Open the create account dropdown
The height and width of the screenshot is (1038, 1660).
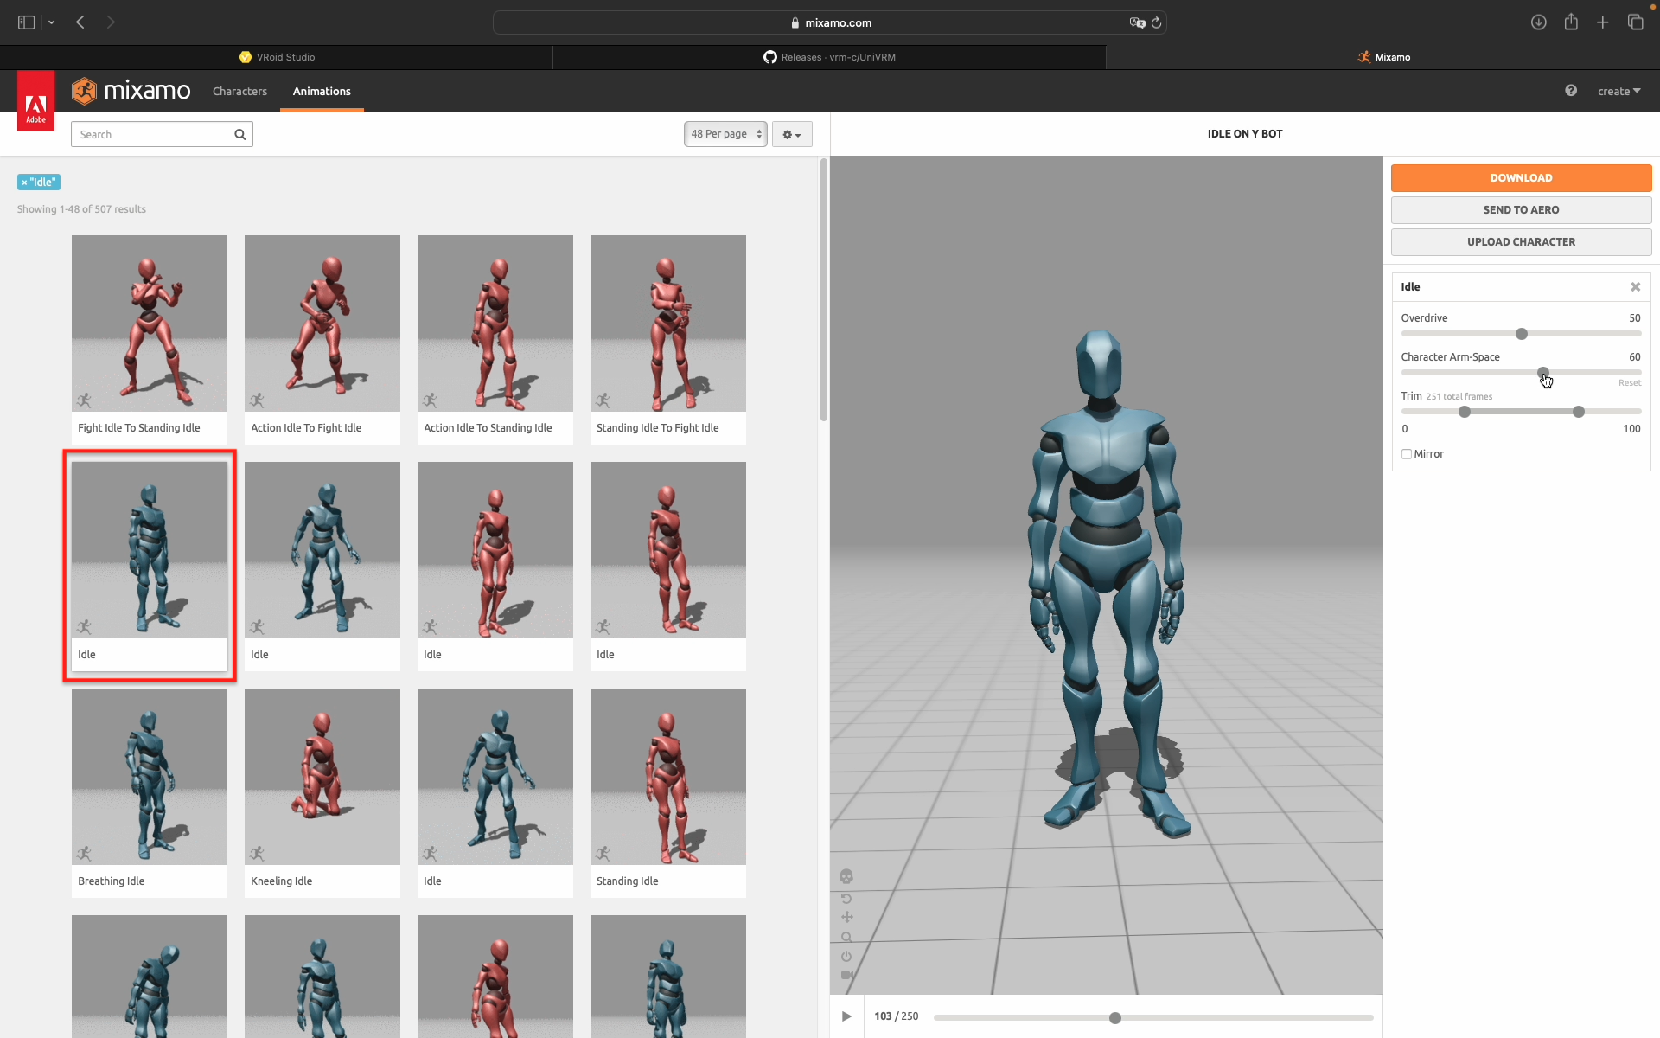[x=1618, y=91]
